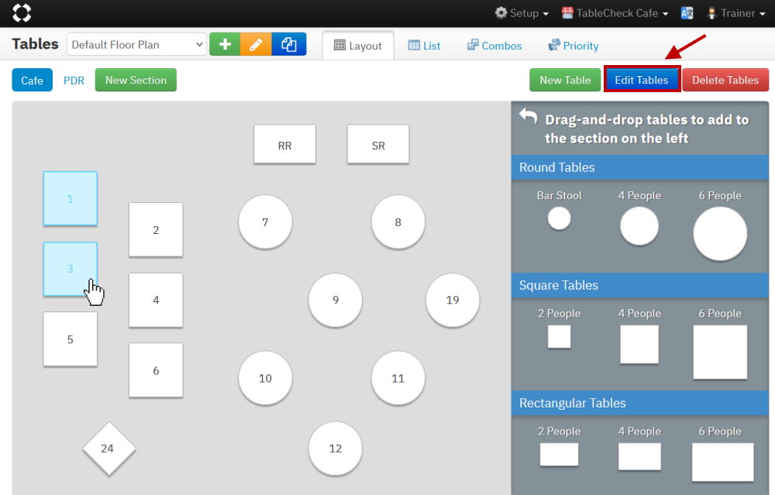Image resolution: width=775 pixels, height=495 pixels.
Task: Open the Default Floor Plan dropdown
Action: coord(136,44)
